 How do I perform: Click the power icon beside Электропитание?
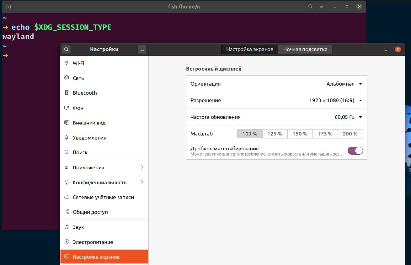coord(67,242)
